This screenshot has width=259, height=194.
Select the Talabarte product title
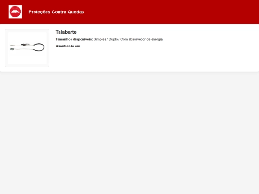click(66, 32)
